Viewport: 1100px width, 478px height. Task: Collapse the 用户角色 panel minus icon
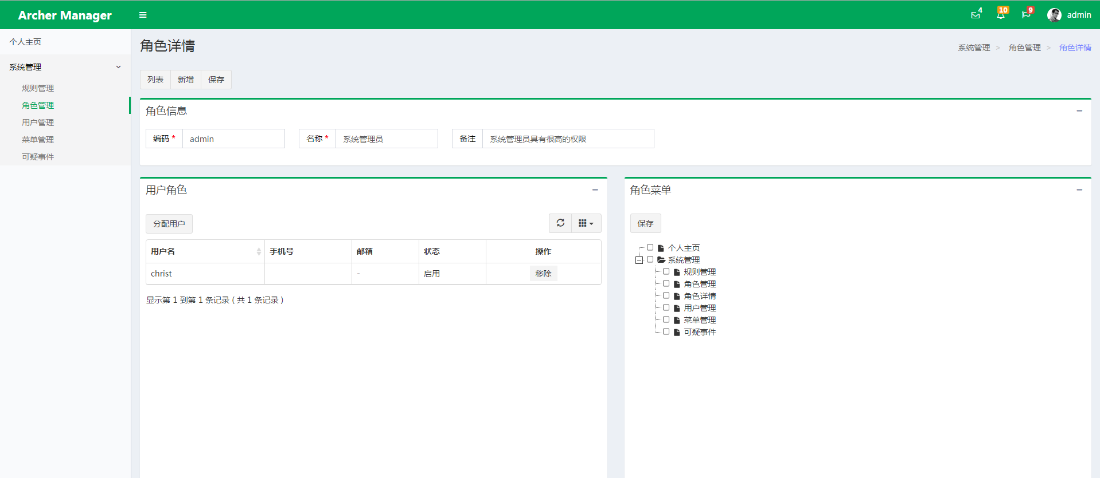[x=595, y=189]
